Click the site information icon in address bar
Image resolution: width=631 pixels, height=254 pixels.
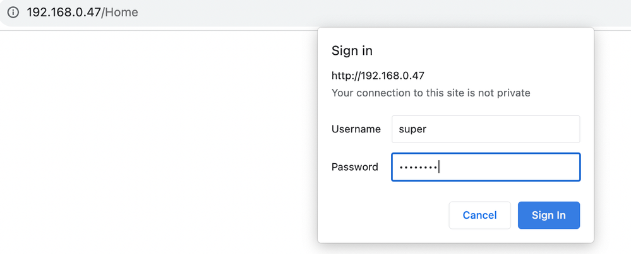click(13, 13)
